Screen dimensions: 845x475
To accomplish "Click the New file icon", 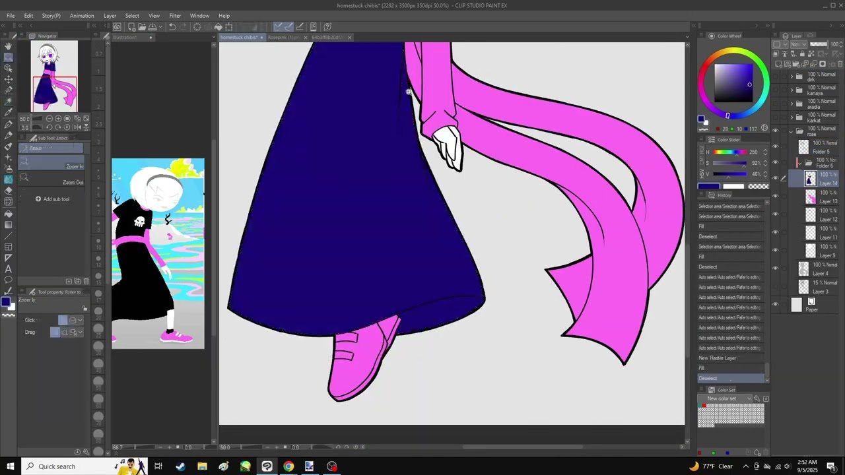I will (131, 26).
